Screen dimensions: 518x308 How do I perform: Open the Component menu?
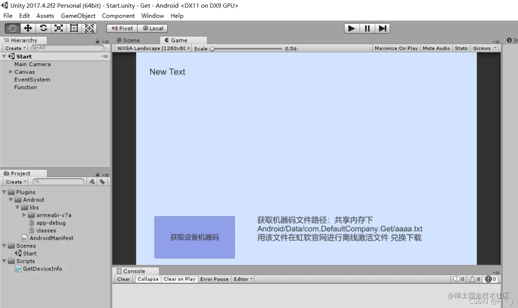[x=118, y=16]
